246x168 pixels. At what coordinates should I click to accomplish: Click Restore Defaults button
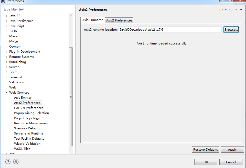(205, 150)
